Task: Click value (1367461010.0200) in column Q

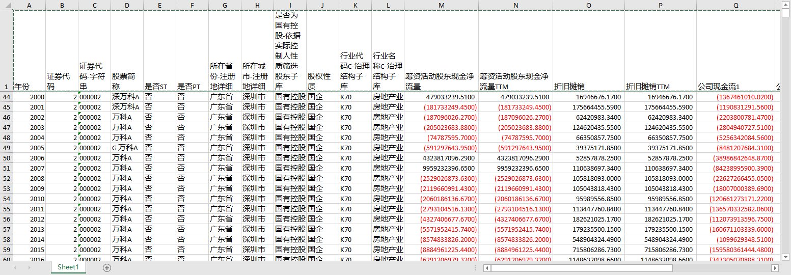Action: tap(736, 97)
